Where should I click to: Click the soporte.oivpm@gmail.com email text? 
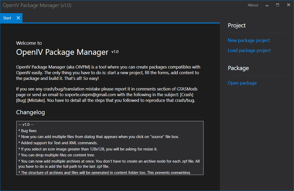pos(90,95)
